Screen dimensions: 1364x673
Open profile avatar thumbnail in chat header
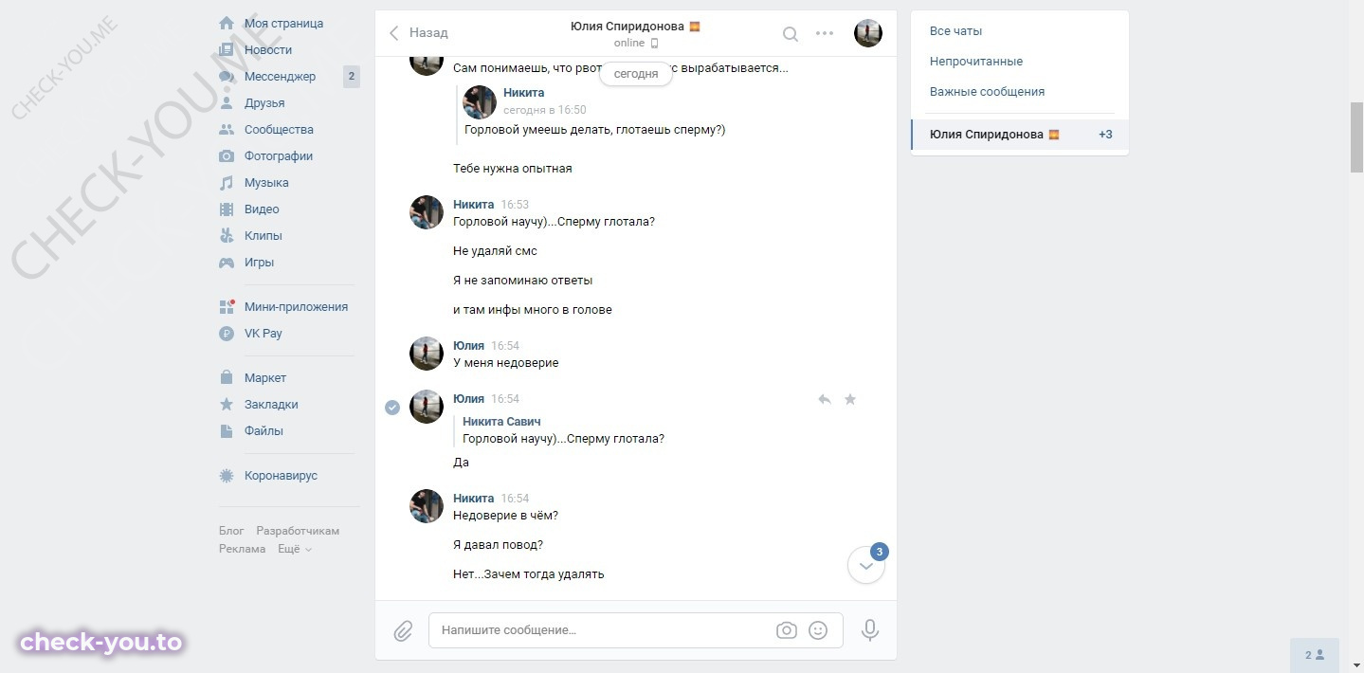coord(868,34)
